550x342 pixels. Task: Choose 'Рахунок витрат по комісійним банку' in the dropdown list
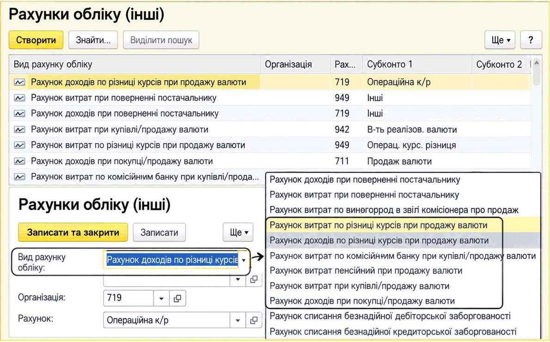coord(403,256)
